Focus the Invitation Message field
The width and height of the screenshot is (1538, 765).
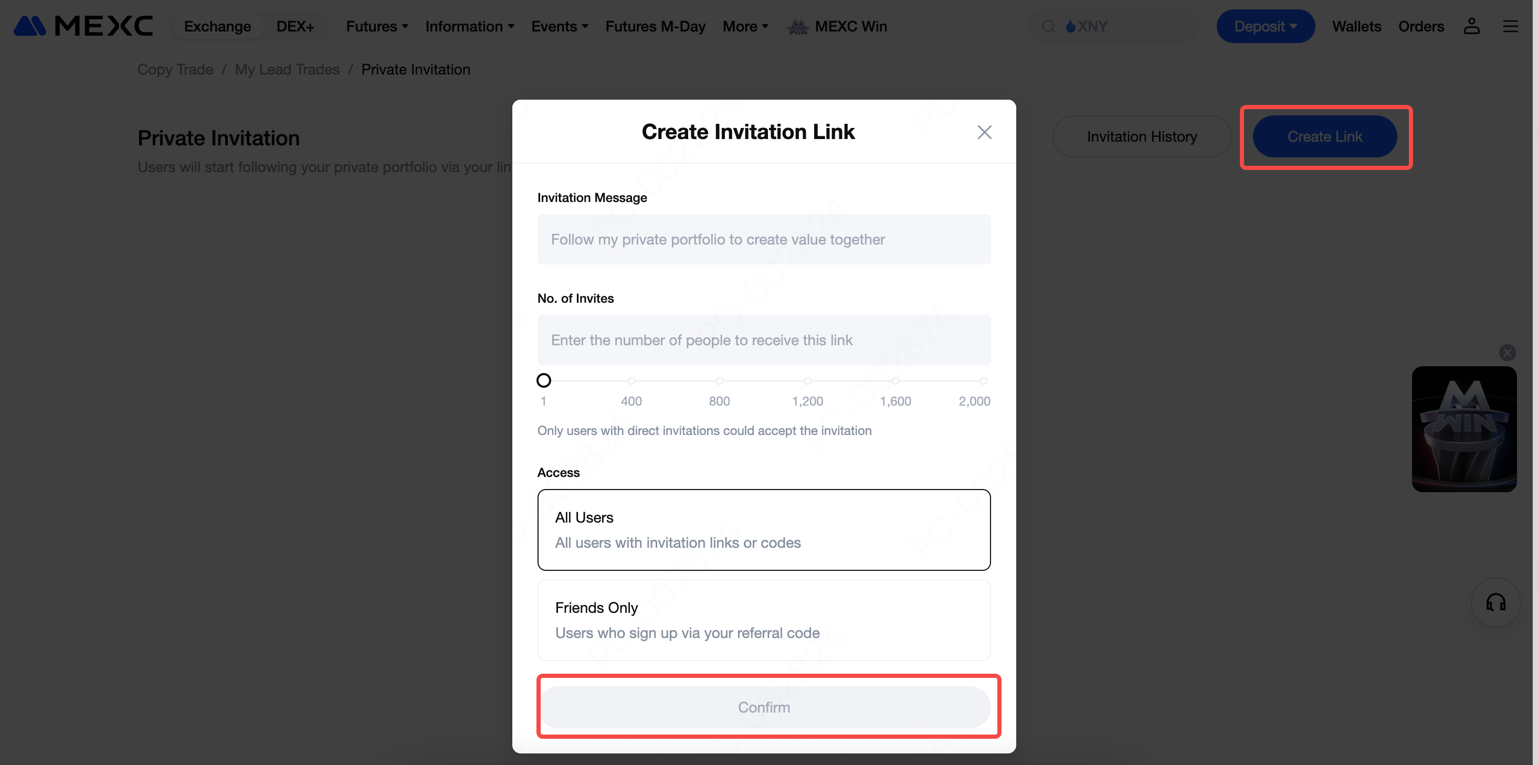pyautogui.click(x=764, y=239)
